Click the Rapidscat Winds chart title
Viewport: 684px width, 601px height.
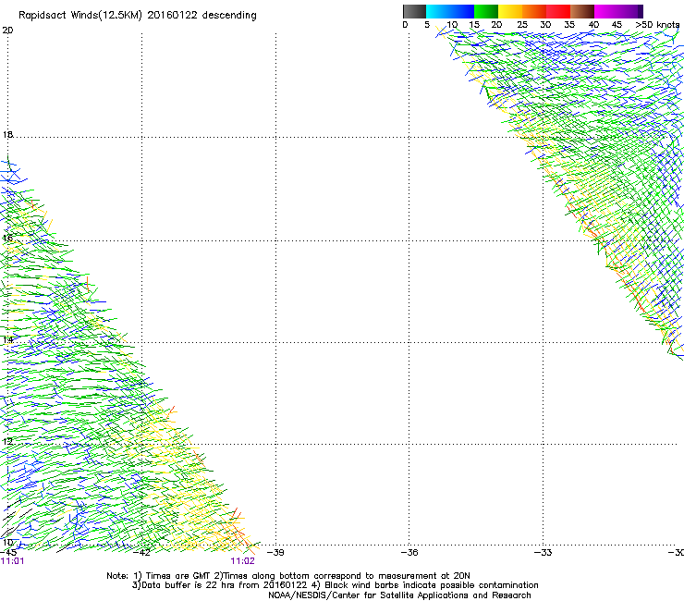point(138,16)
